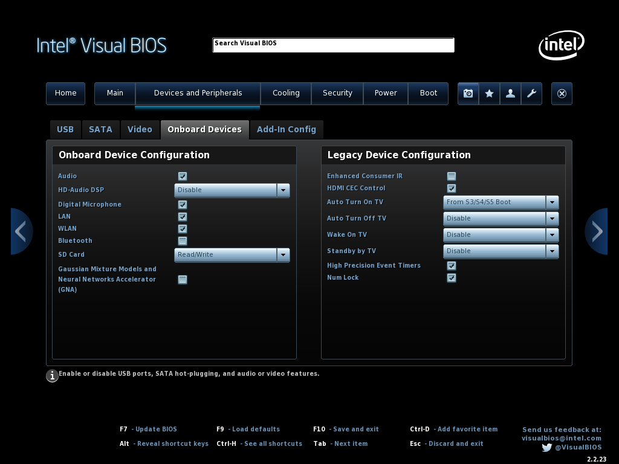Switch to the USB tab

(x=65, y=130)
